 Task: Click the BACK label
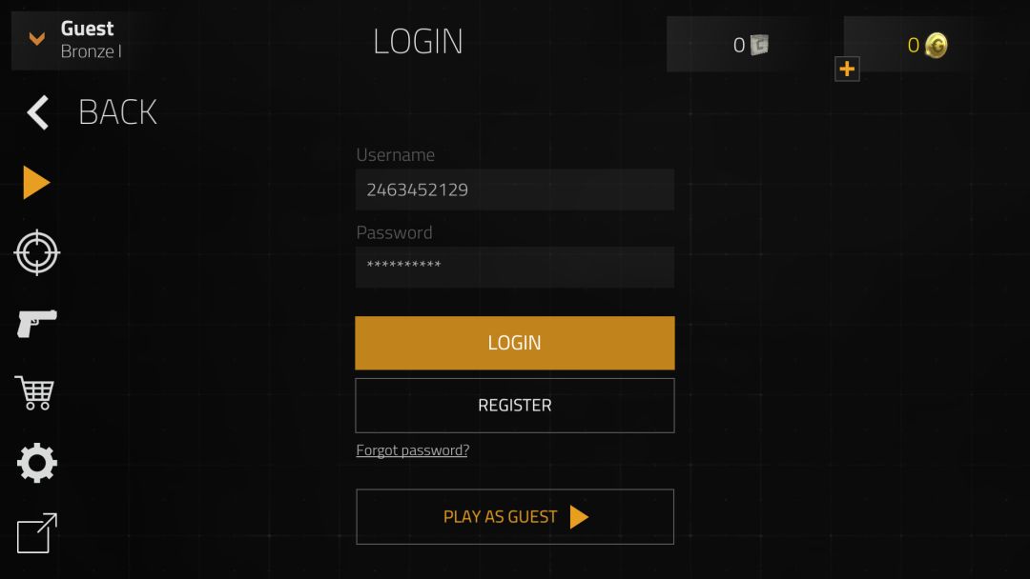(117, 112)
